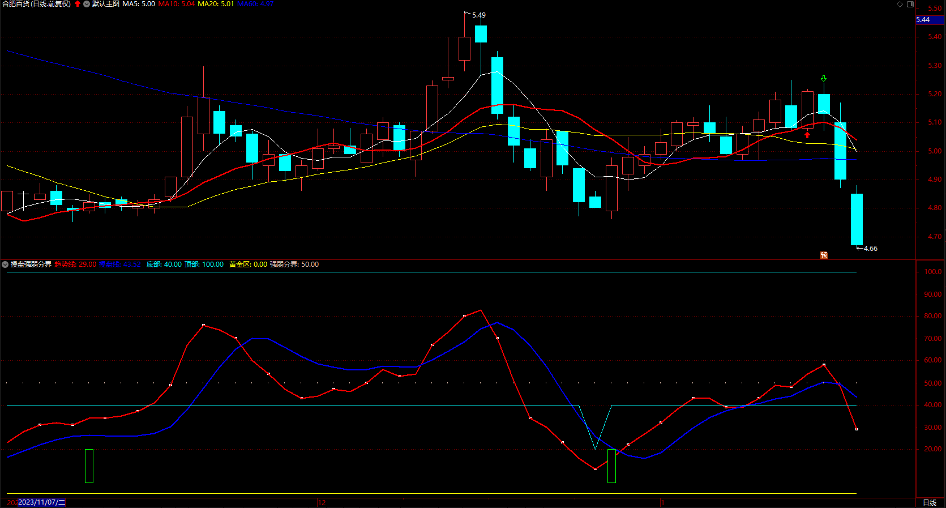
Task: Click the 预 marker icon near chart bottom
Action: [824, 255]
